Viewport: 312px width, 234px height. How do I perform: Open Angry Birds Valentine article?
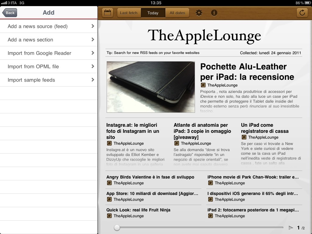(x=150, y=177)
